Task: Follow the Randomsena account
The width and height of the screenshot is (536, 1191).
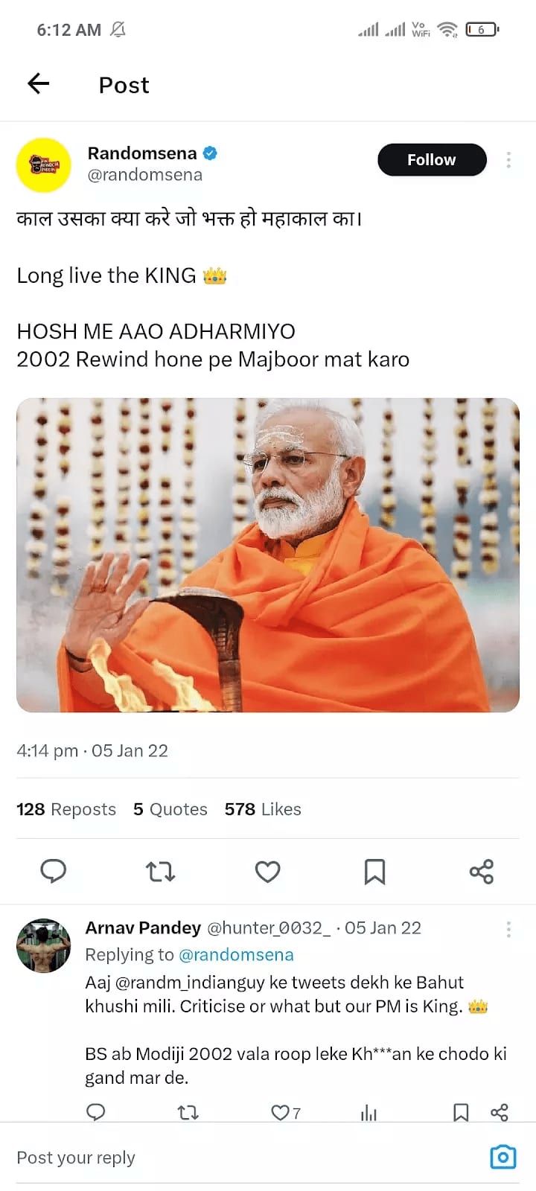Action: (432, 160)
